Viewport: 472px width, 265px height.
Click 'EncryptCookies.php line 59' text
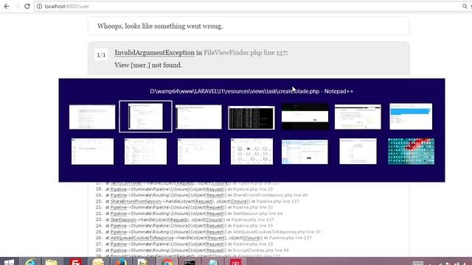(x=260, y=250)
